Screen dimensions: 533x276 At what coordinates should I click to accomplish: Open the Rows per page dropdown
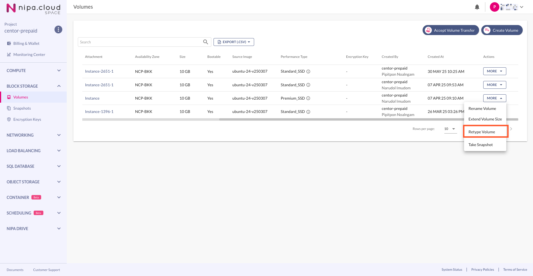click(450, 129)
